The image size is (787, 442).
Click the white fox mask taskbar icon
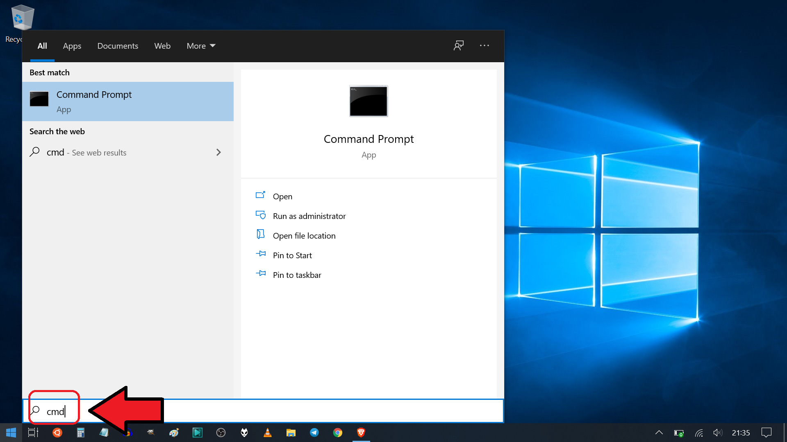(244, 433)
